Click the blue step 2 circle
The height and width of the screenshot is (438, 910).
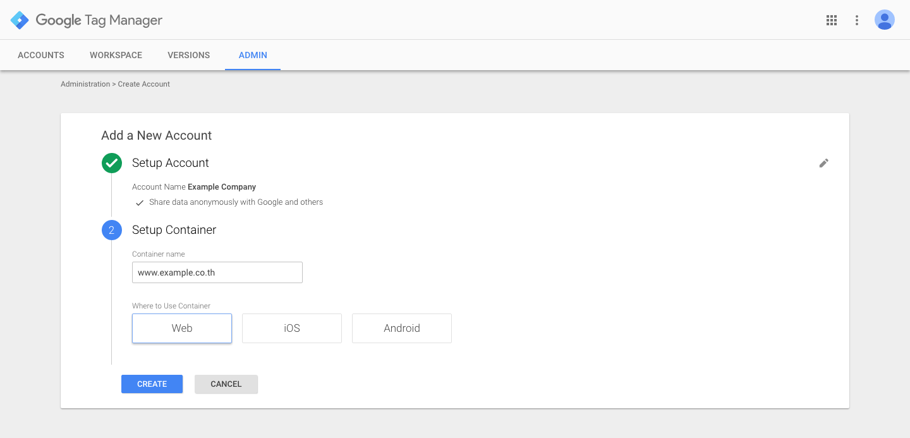112,230
